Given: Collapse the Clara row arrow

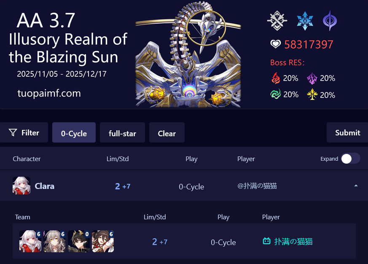Looking at the screenshot, I should pos(356,186).
